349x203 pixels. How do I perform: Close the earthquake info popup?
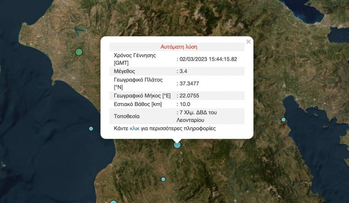click(248, 42)
